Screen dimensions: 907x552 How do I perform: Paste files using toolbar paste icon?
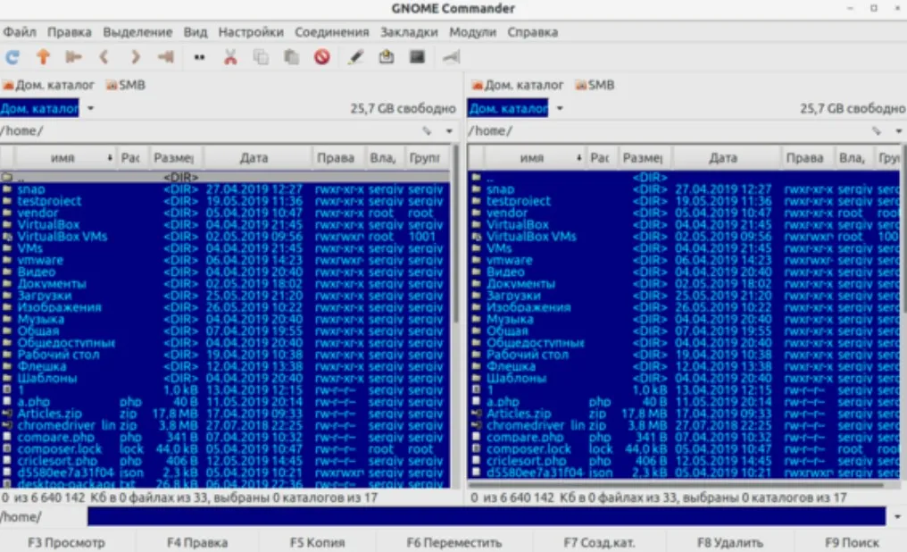[x=292, y=56]
